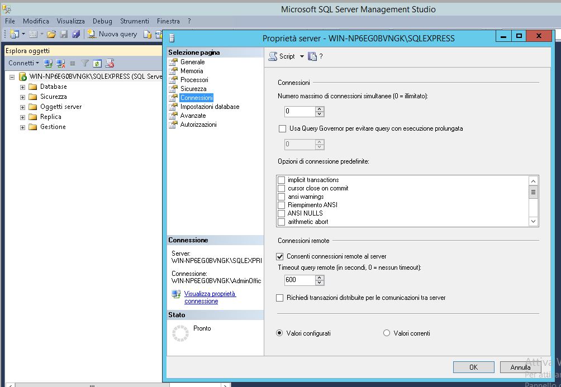Select the Impostazioni database page

pyautogui.click(x=210, y=107)
